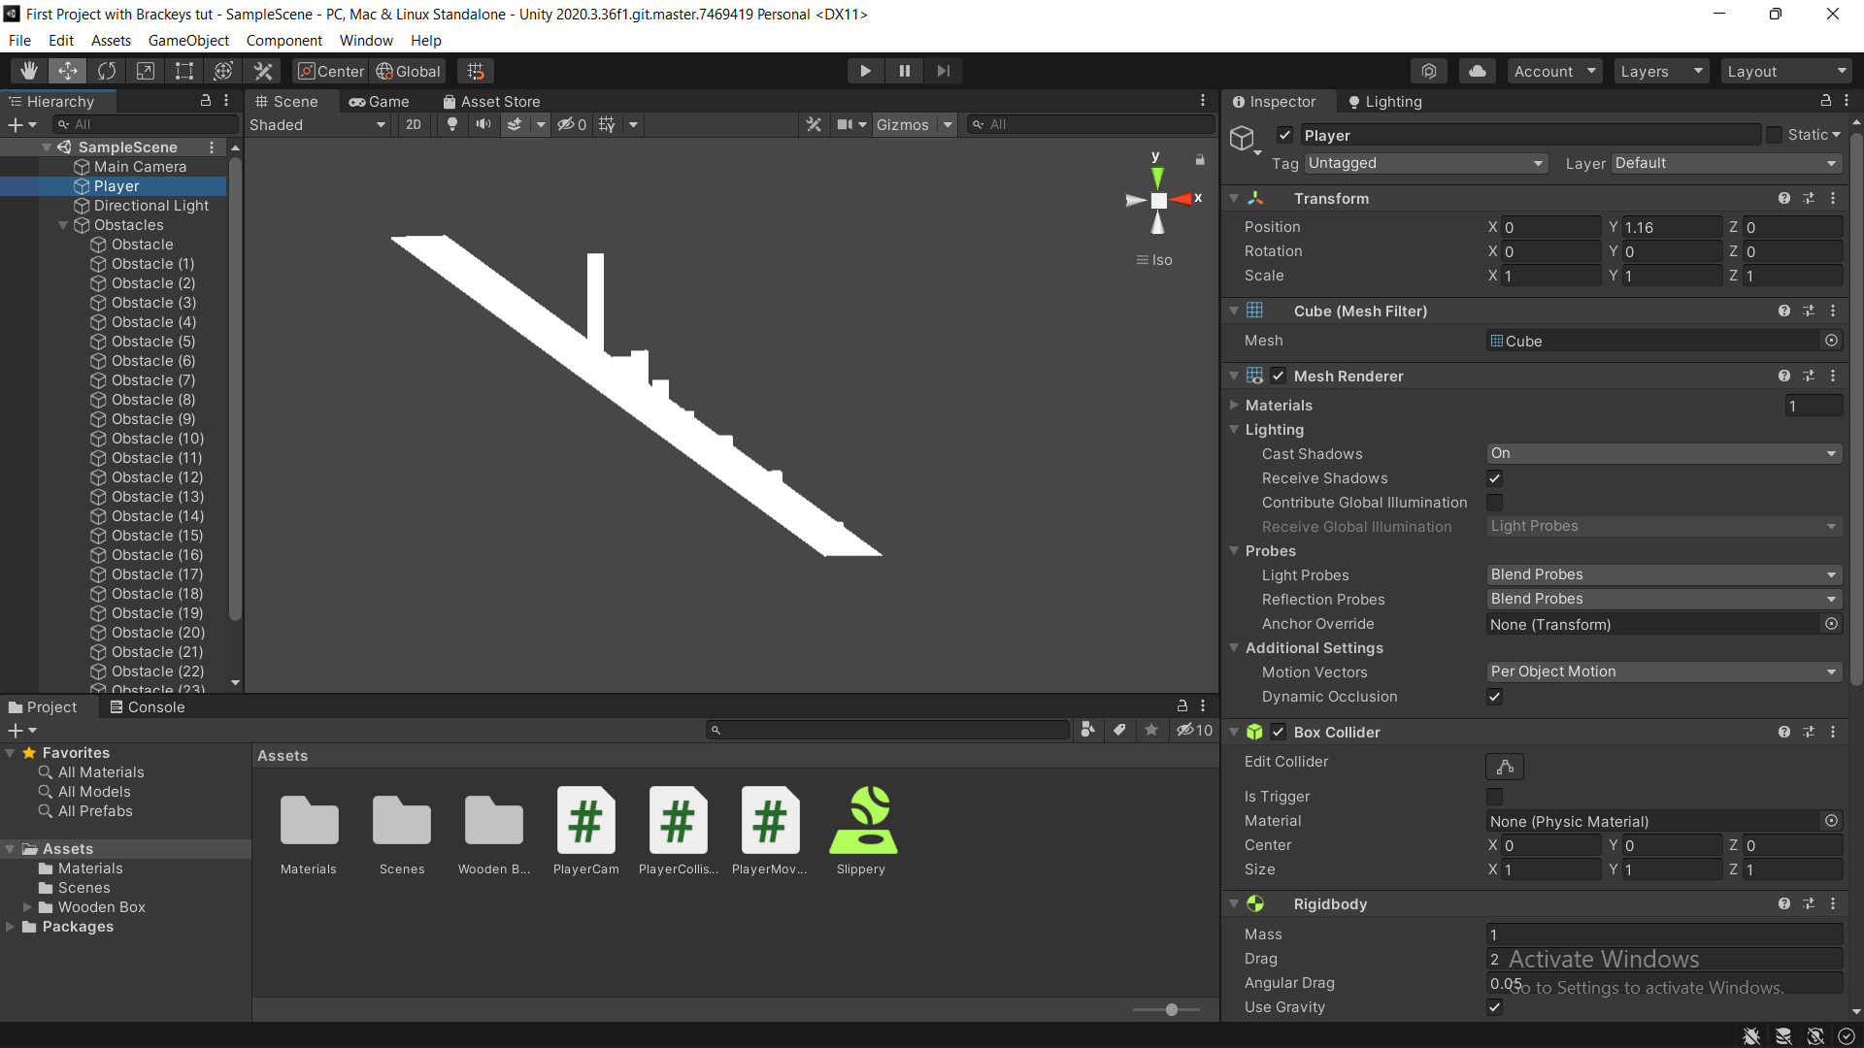This screenshot has height=1048, width=1864.
Task: Adjust the asset icon size slider
Action: tap(1171, 1010)
